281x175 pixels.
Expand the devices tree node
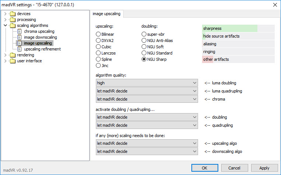(x=6, y=14)
